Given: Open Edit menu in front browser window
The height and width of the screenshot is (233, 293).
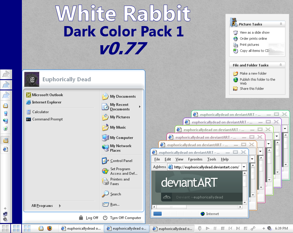Looking at the screenshot, I should (167, 159).
